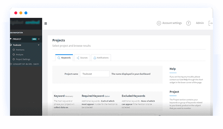Click the Excluded Keywords column heading
Image resolution: width=223 pixels, height=129 pixels.
133,96
